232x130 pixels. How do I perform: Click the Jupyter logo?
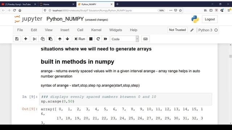coord(28,19)
